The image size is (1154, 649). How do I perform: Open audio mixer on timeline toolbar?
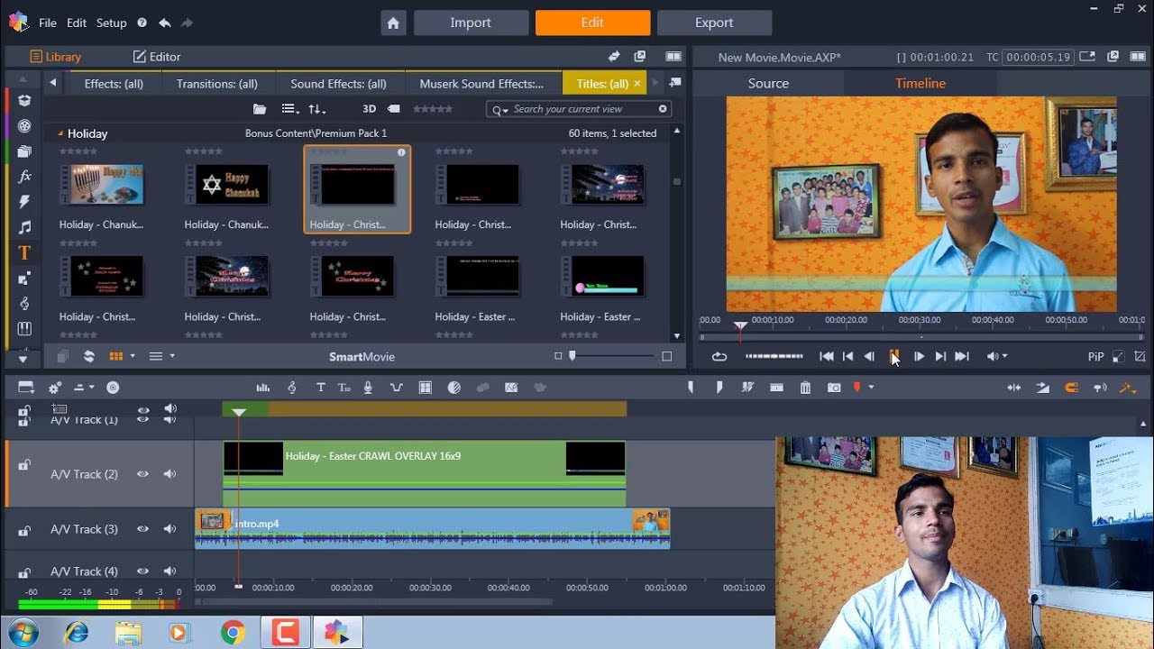point(263,388)
